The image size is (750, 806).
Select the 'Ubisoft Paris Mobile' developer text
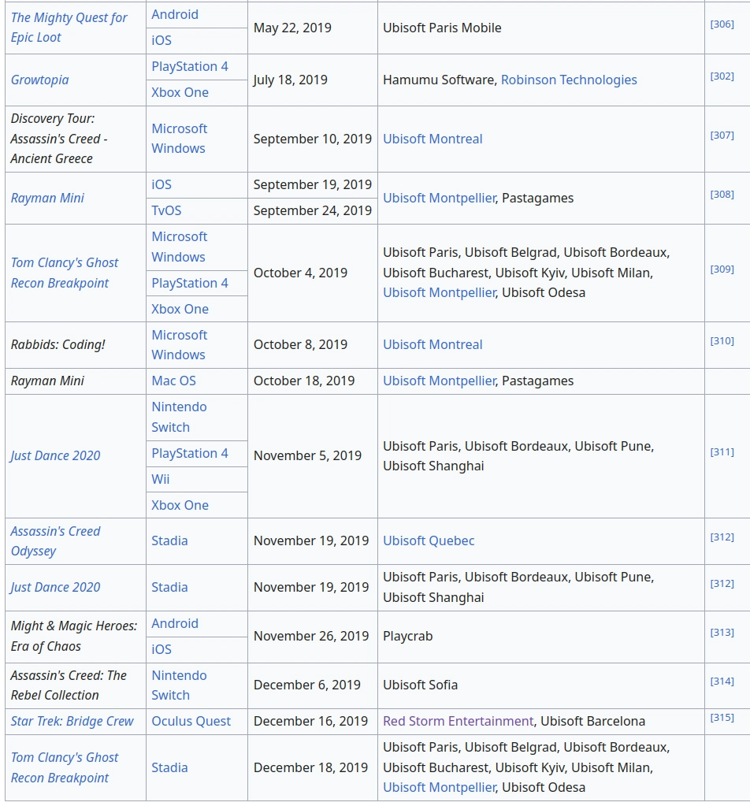(x=442, y=28)
